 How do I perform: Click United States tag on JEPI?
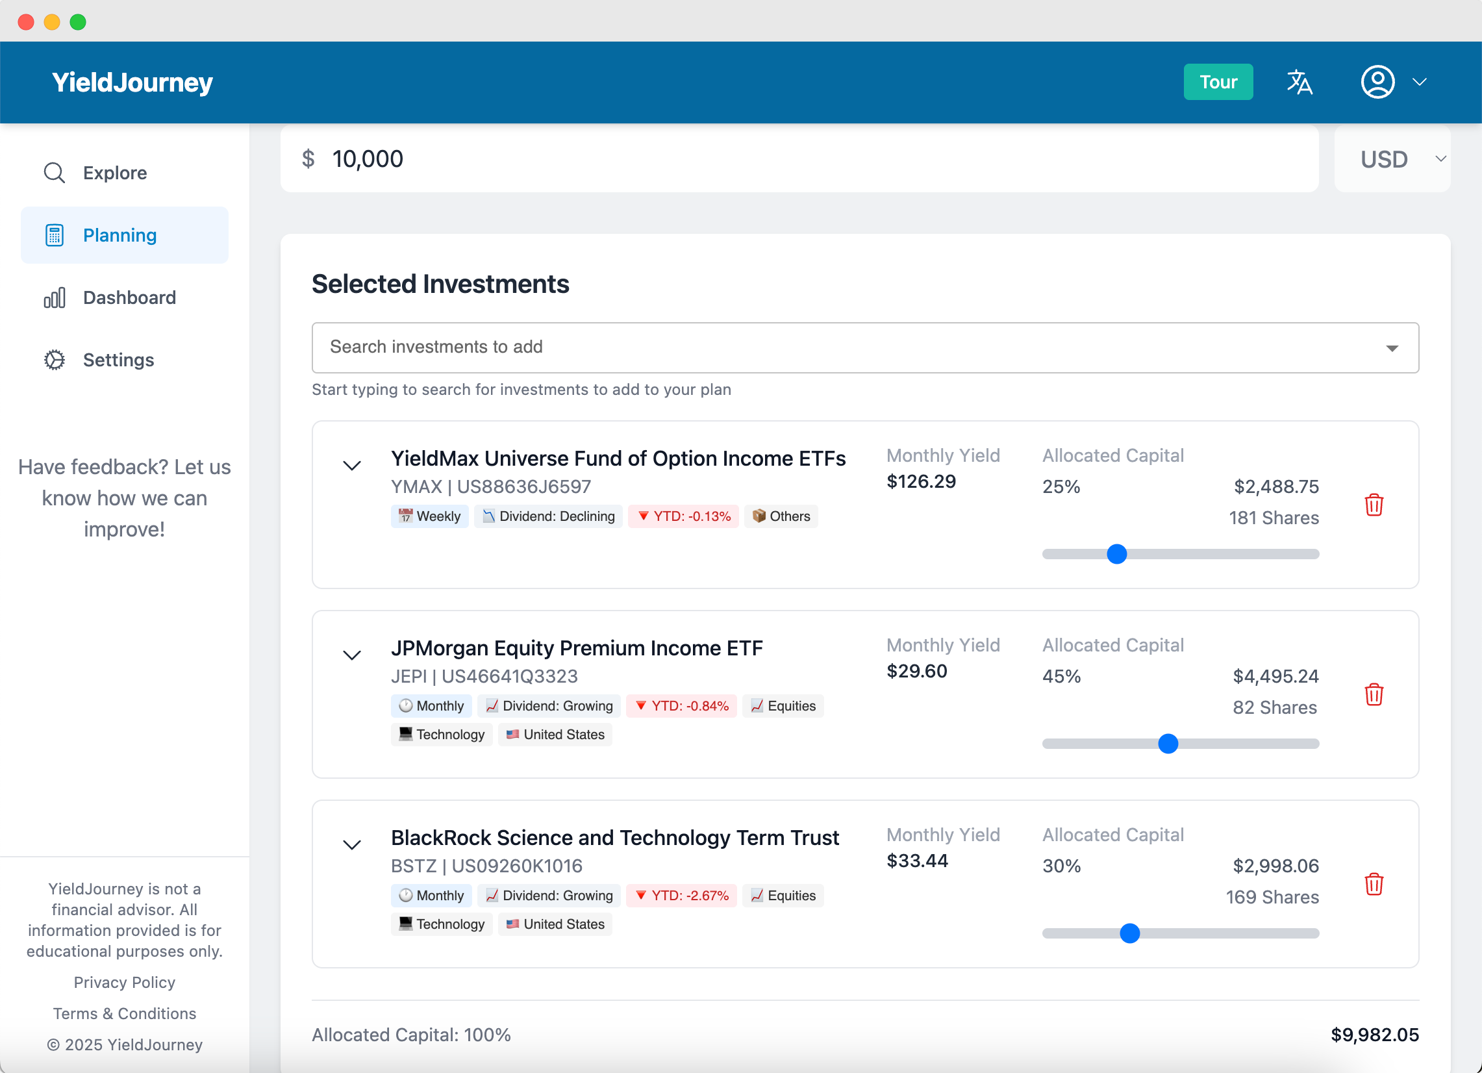click(555, 735)
